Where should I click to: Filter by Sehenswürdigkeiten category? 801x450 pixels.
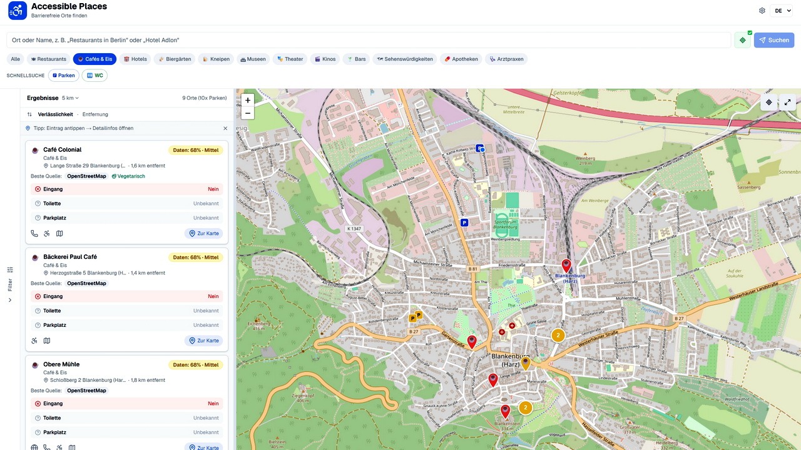(405, 59)
